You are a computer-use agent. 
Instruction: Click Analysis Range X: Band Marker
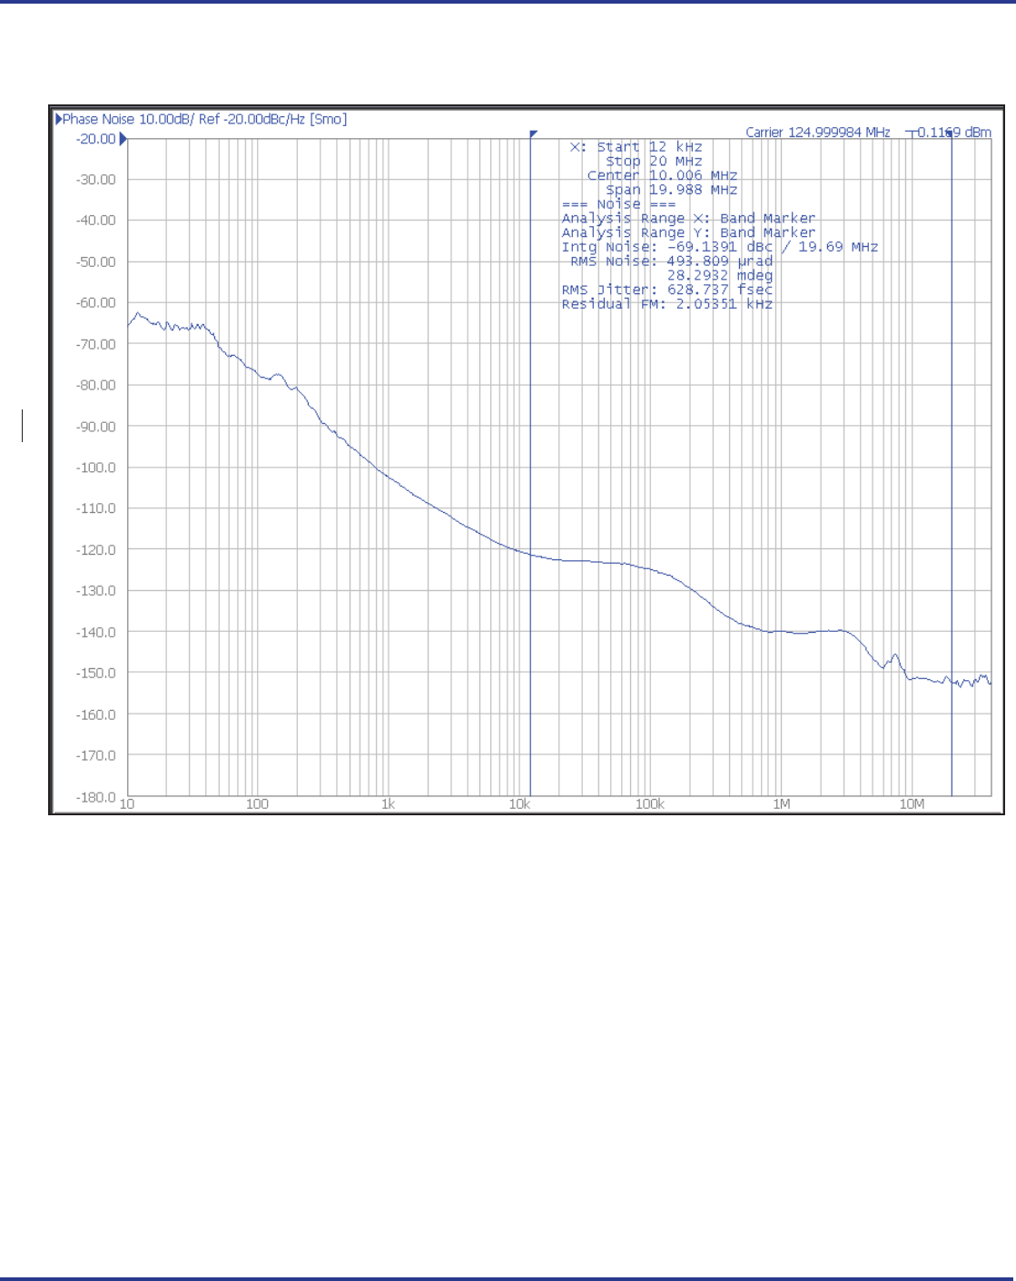(x=688, y=218)
